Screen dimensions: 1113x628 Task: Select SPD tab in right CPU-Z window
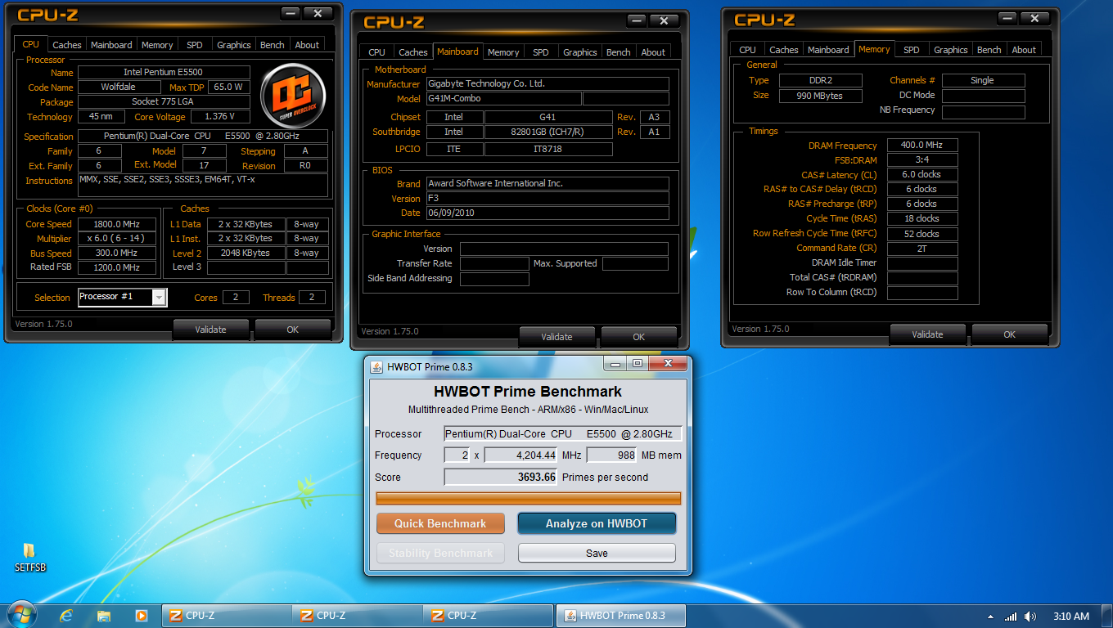pyautogui.click(x=912, y=50)
